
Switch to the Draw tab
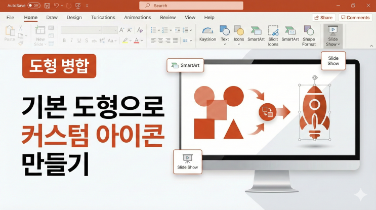tap(52, 18)
